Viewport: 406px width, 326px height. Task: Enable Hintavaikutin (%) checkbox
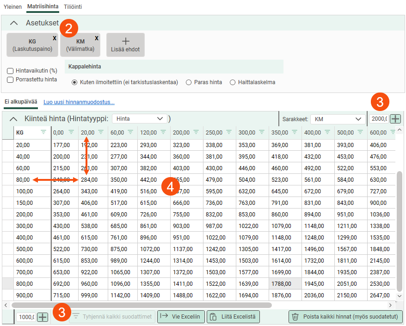coord(10,71)
